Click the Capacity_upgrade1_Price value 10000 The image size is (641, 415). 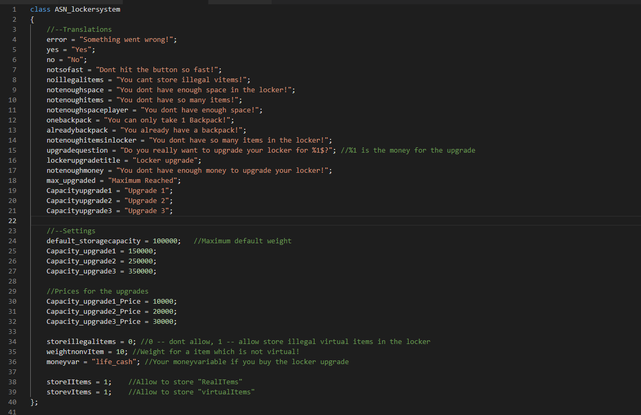point(163,302)
